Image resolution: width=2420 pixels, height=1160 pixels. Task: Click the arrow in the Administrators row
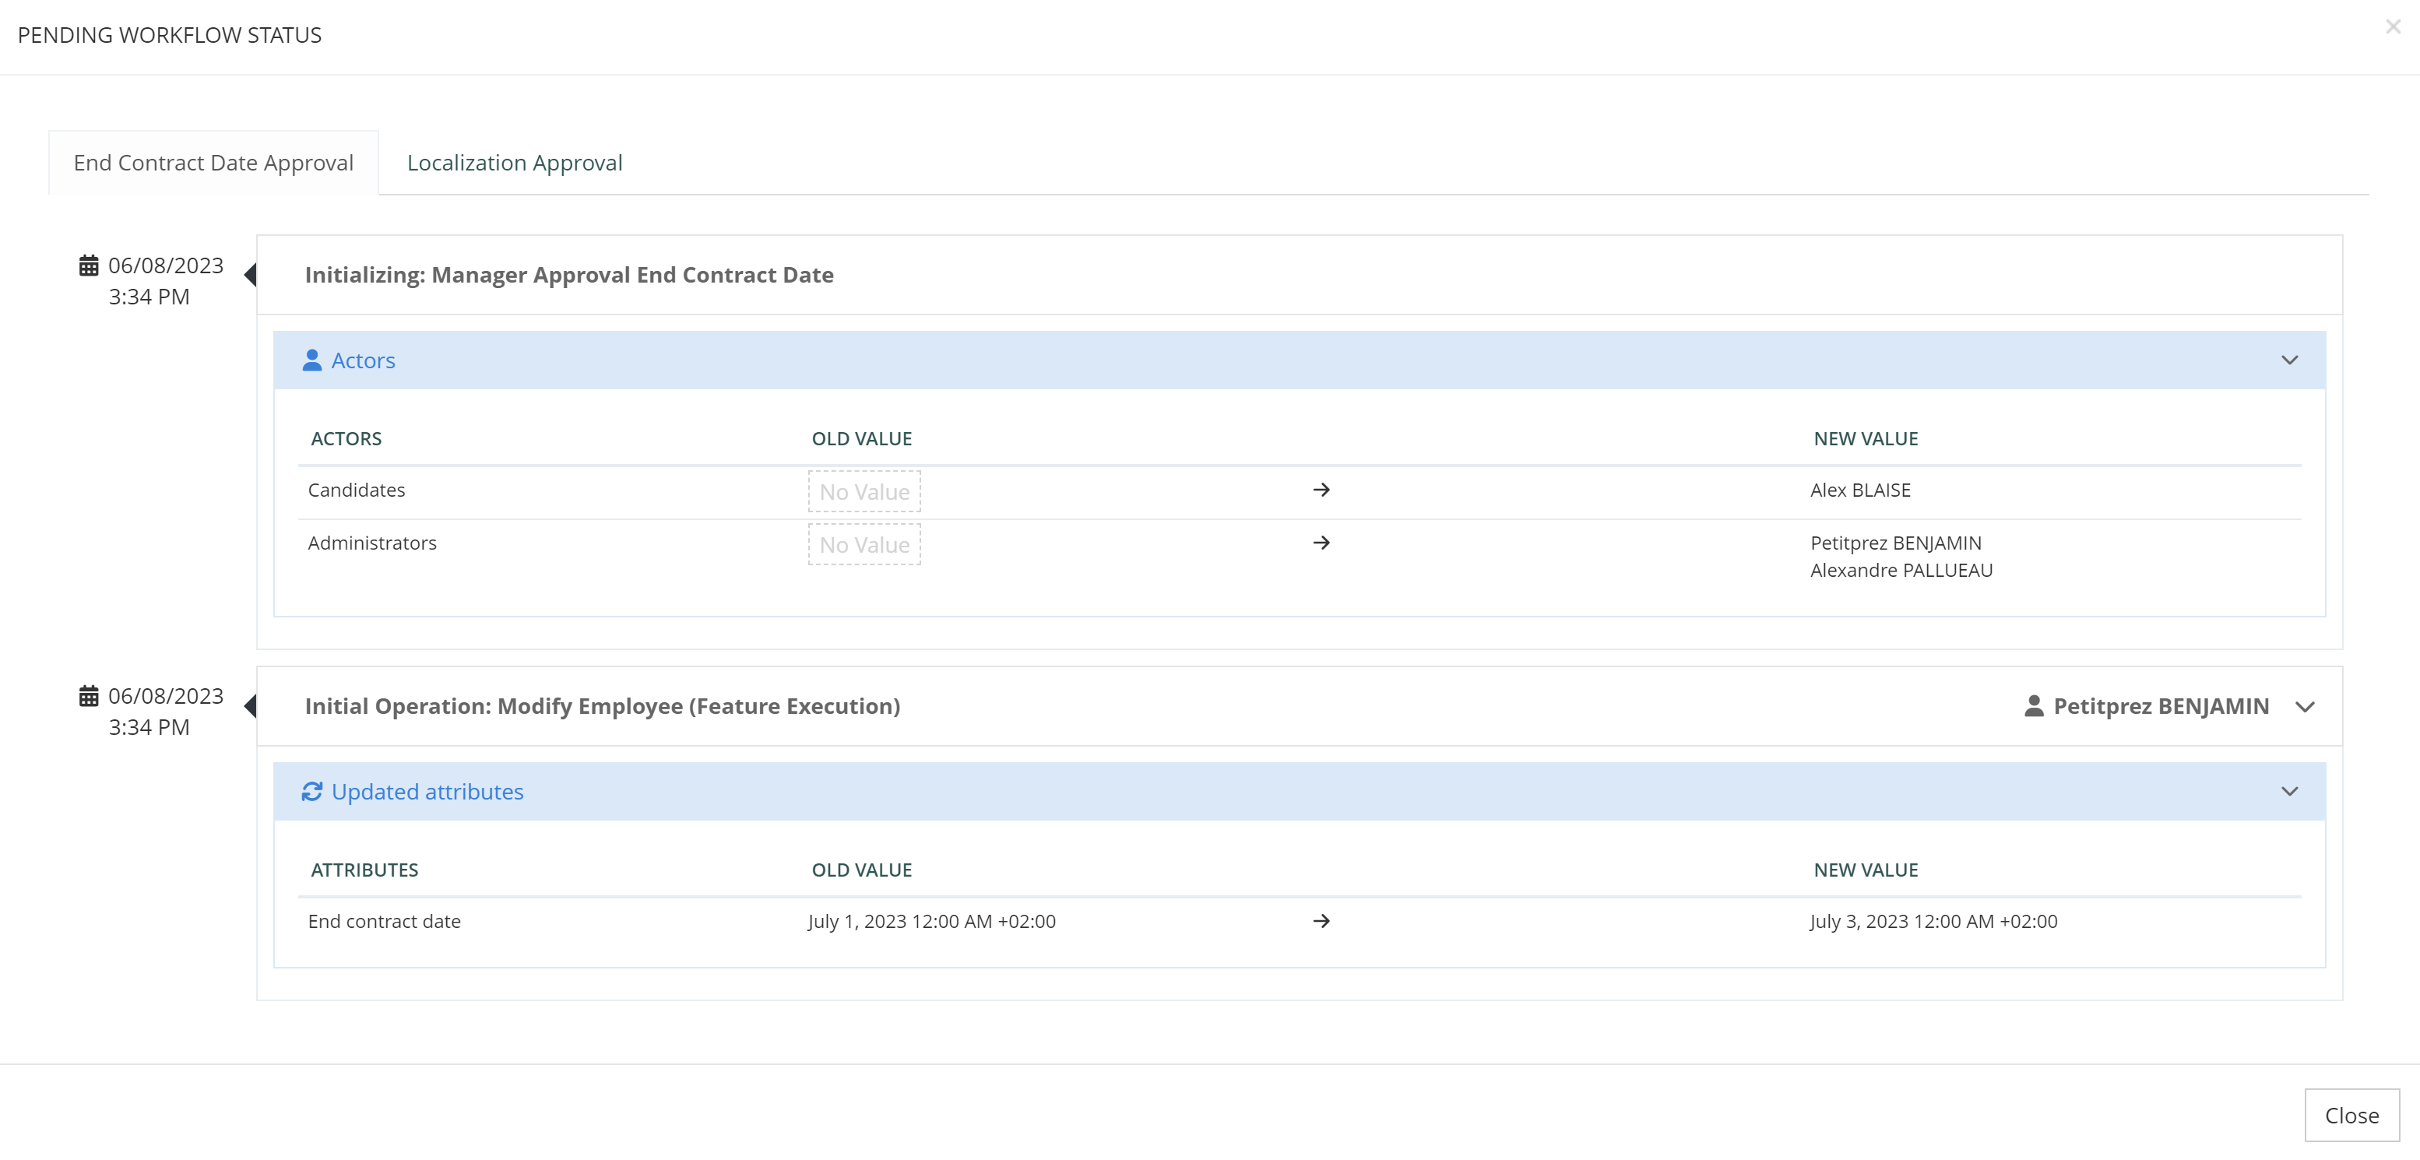pos(1321,543)
